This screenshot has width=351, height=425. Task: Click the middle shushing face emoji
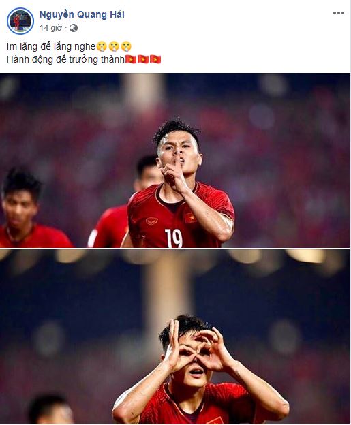[x=114, y=46]
